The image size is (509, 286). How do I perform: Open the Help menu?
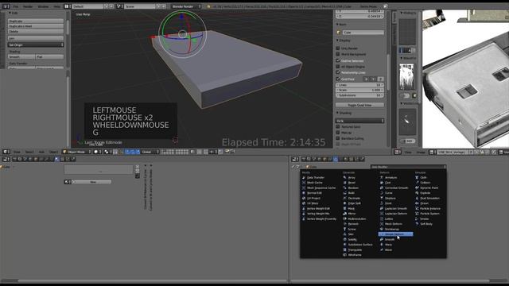tap(56, 6)
